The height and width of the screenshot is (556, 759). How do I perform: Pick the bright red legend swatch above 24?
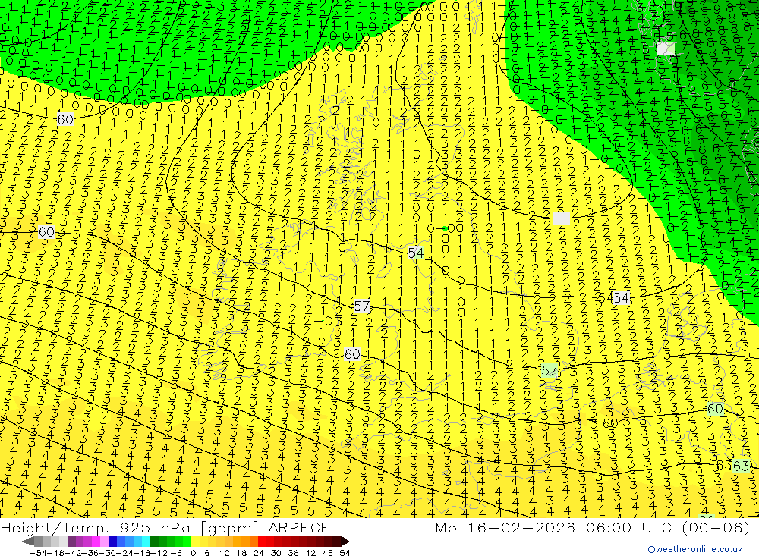(x=262, y=541)
